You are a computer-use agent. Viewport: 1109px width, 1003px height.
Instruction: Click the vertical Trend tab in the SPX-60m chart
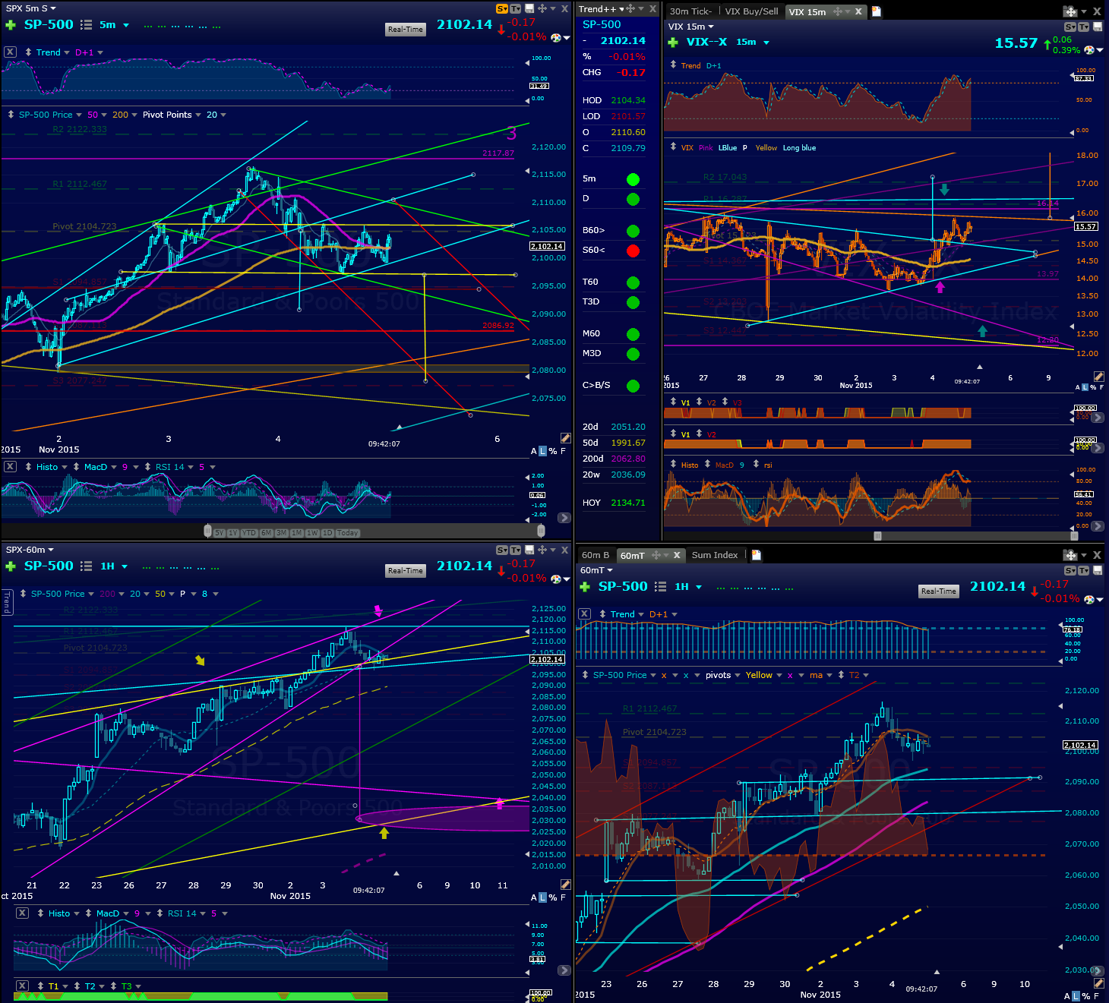[7, 602]
